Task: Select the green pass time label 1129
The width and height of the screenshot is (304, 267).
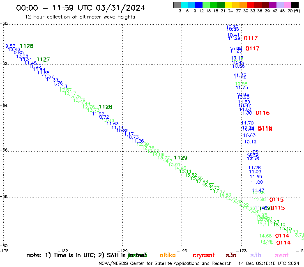Action: click(181, 158)
